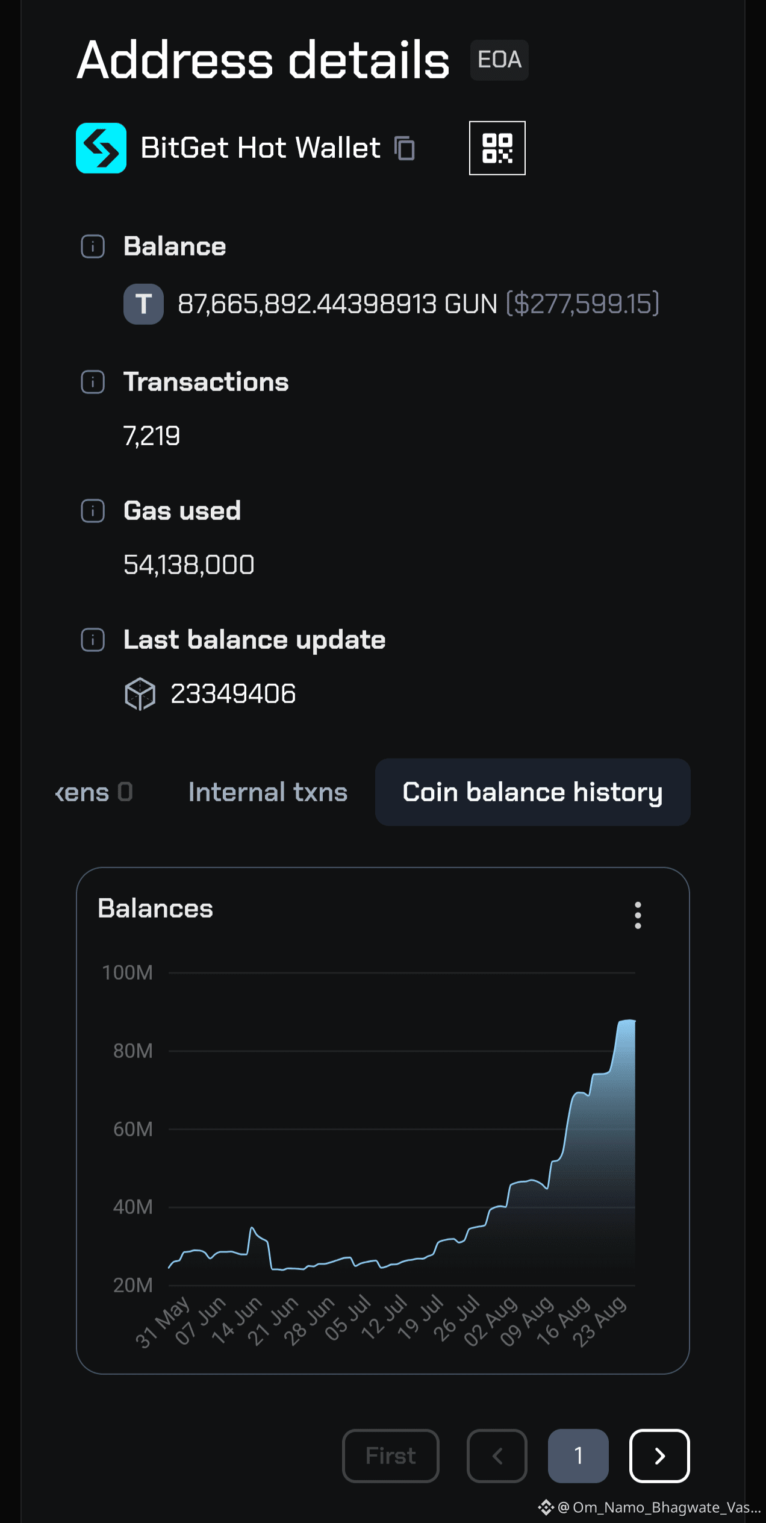Select the Coin balance history tab
Screen dimensions: 766x1523
coord(532,792)
